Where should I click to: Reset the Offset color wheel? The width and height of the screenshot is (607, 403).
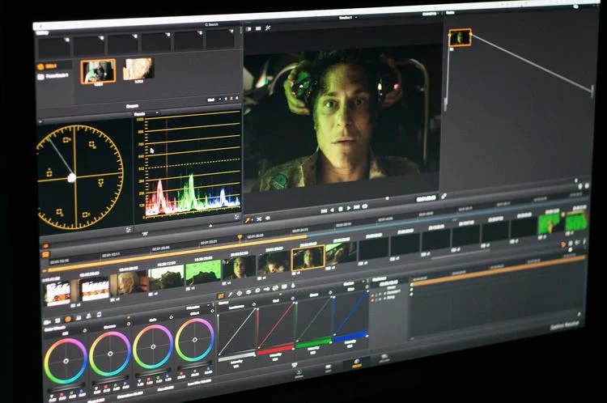[x=212, y=311]
